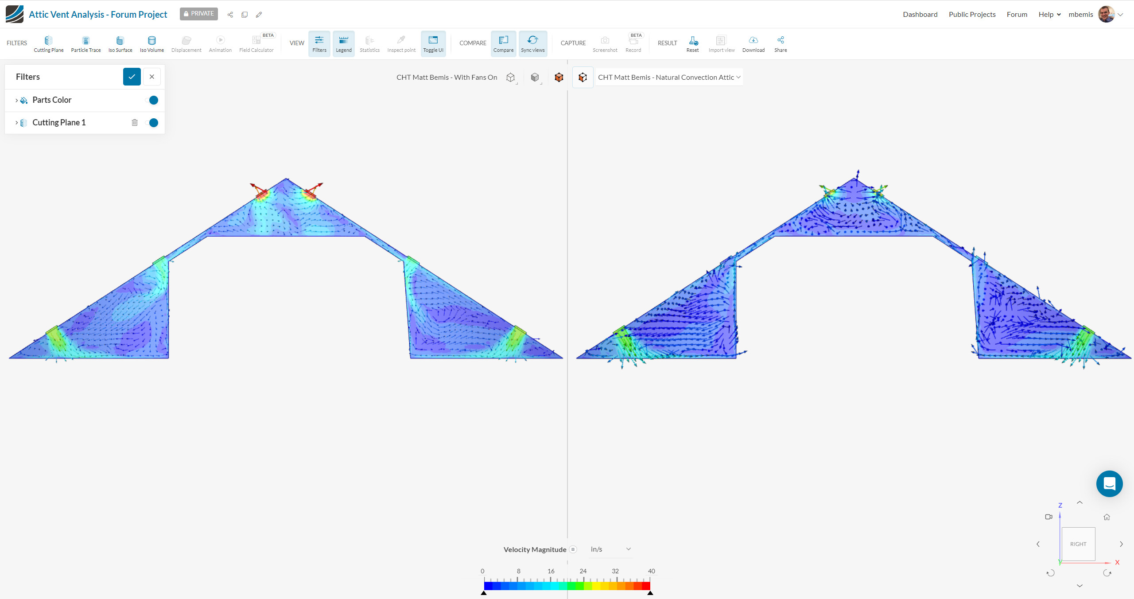Click the home view icon
The width and height of the screenshot is (1134, 599).
click(1107, 517)
